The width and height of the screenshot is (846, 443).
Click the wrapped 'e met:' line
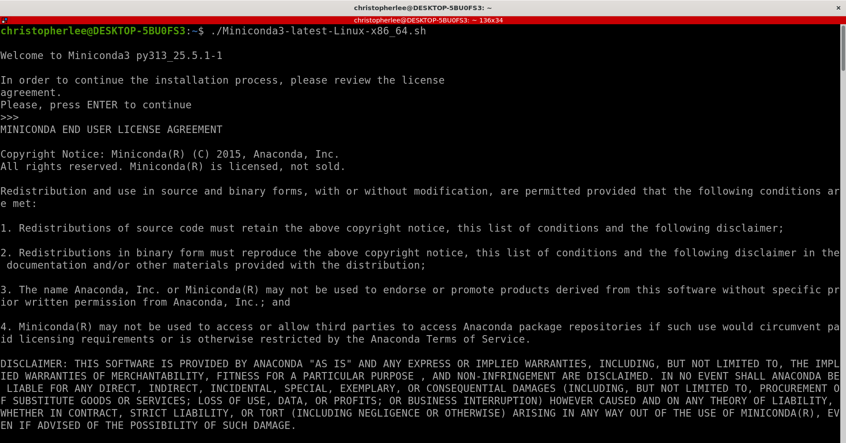(19, 203)
